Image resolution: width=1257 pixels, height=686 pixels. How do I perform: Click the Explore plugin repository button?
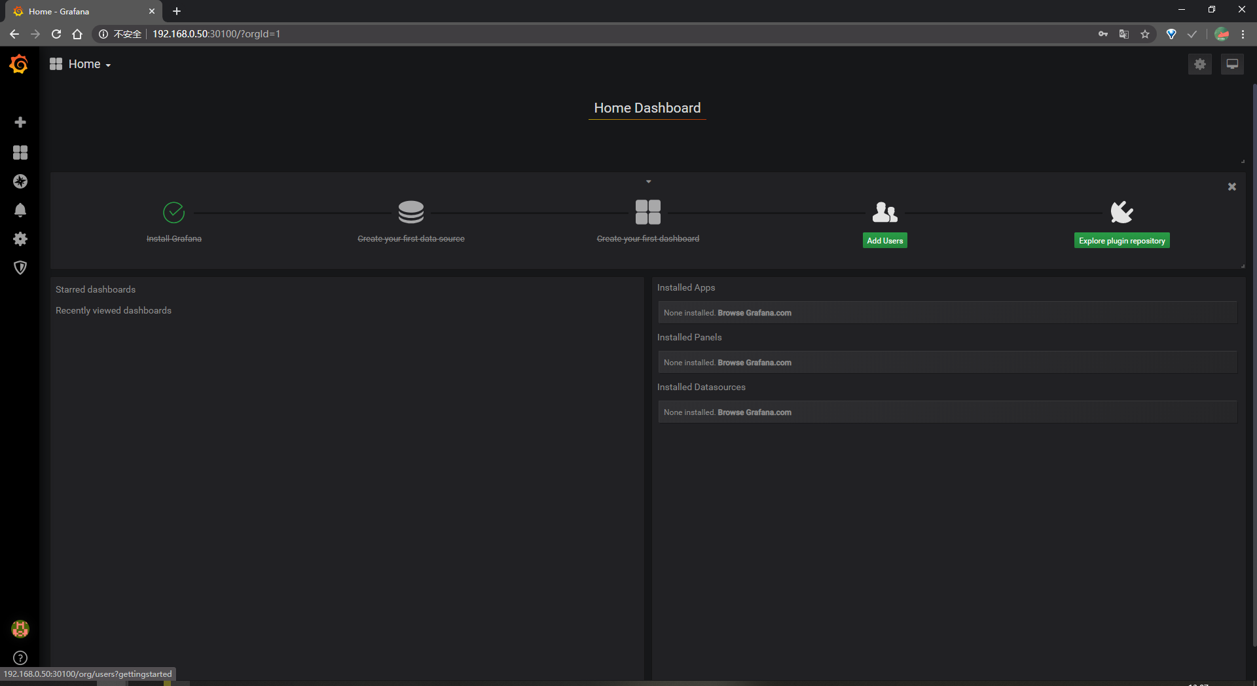(x=1122, y=241)
